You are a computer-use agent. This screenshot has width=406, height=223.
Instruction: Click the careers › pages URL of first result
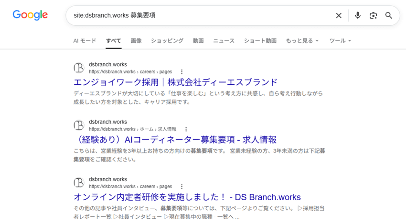tap(130, 71)
